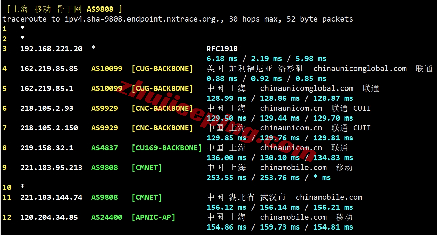Viewport: 437px width, 235px height.
Task: Click the [CU169-BACKBONE] tag
Action: tap(167, 148)
